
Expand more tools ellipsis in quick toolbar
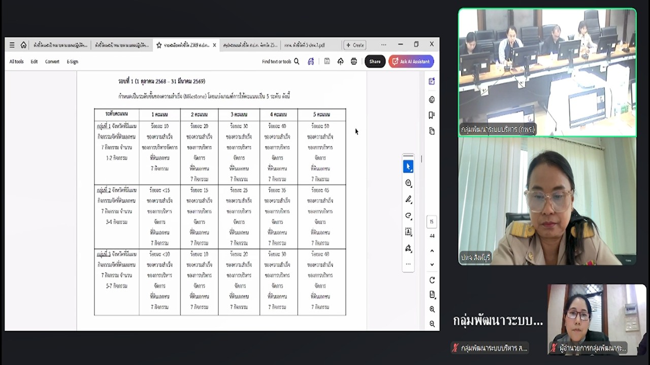coord(408,264)
